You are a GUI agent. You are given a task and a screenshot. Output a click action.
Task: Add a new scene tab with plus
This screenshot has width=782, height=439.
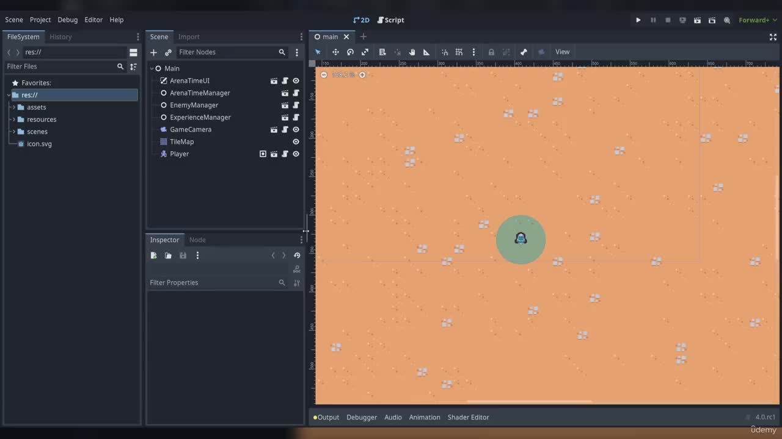pyautogui.click(x=363, y=37)
